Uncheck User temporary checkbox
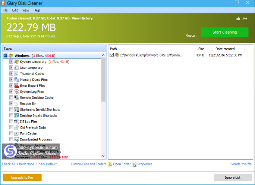255x185 pixels. (11, 68)
